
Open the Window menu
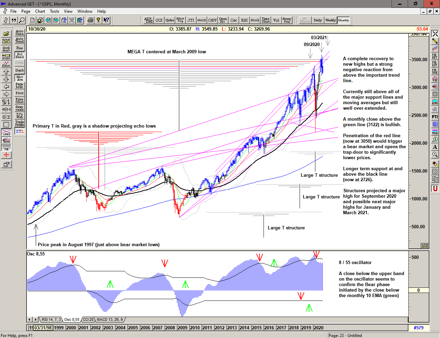(85, 11)
